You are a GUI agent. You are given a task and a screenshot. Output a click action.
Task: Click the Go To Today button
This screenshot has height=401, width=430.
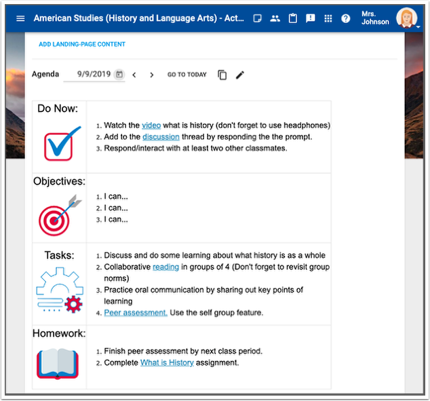pos(187,75)
